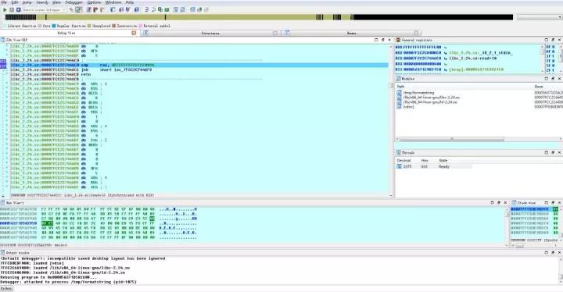Click the General registers panel icon

point(398,40)
